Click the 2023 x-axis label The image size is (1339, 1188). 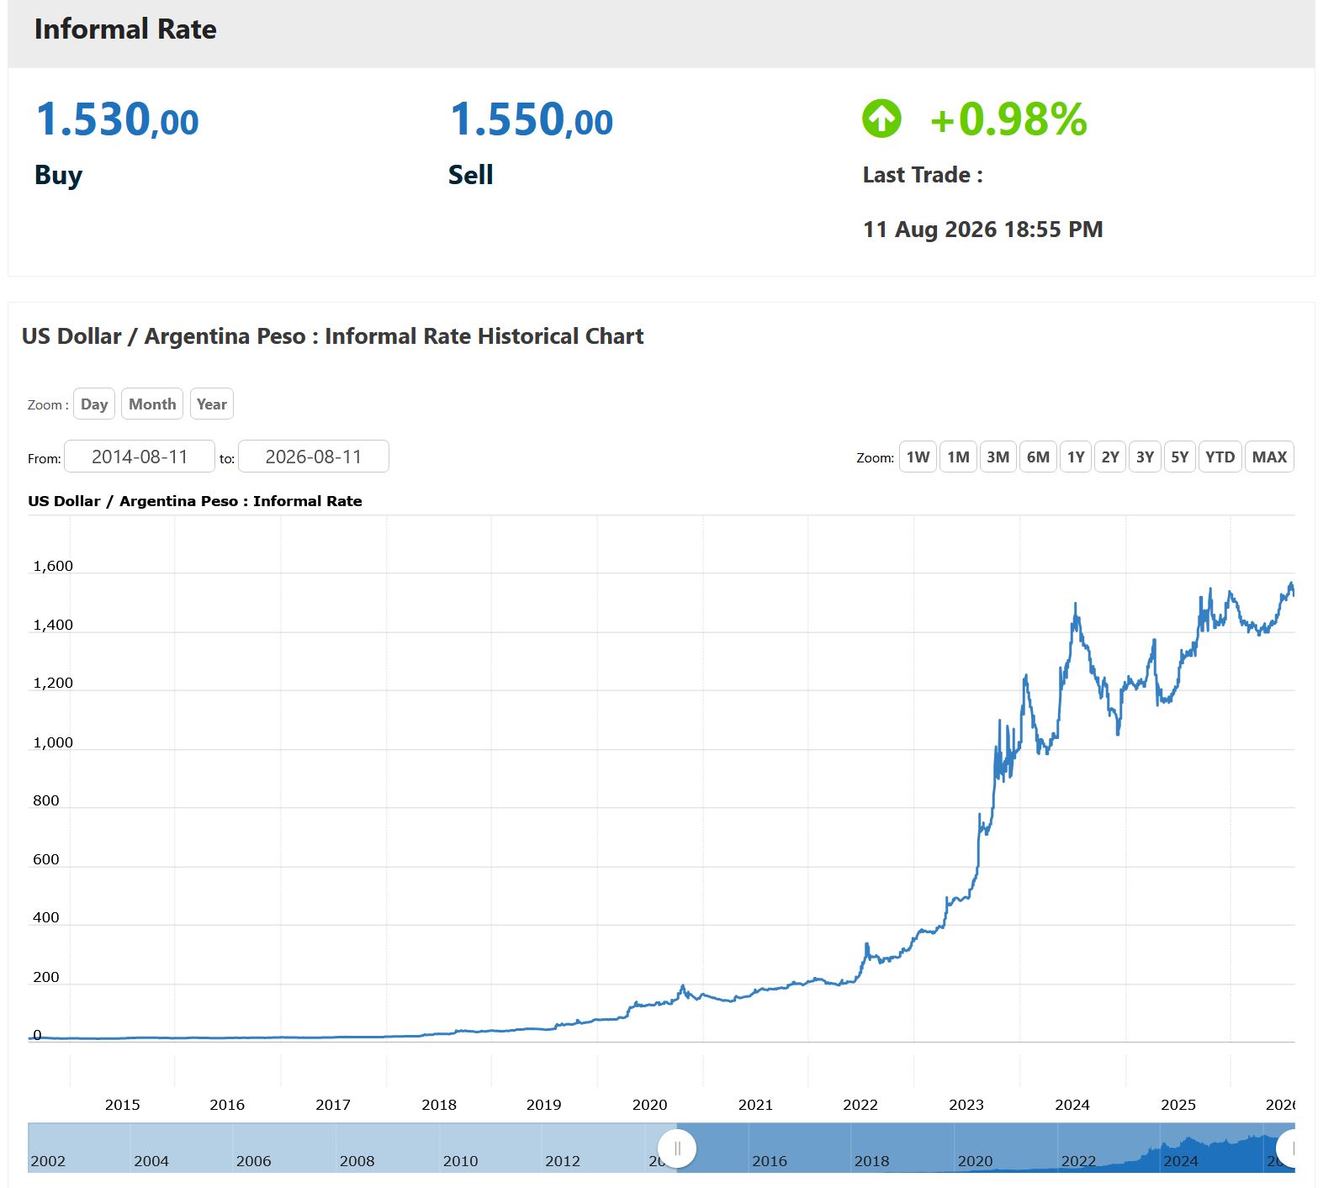coord(966,1105)
